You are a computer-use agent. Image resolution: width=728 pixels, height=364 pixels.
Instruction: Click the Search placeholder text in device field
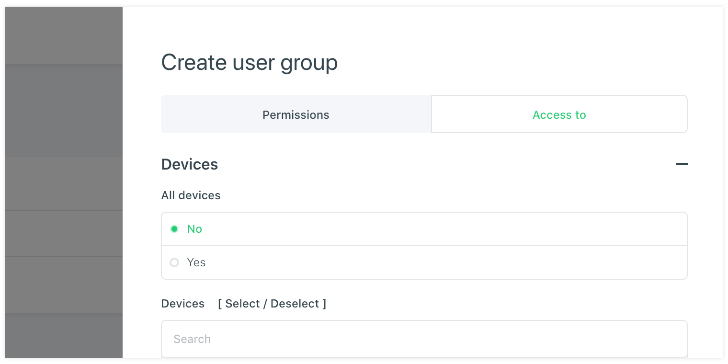192,339
